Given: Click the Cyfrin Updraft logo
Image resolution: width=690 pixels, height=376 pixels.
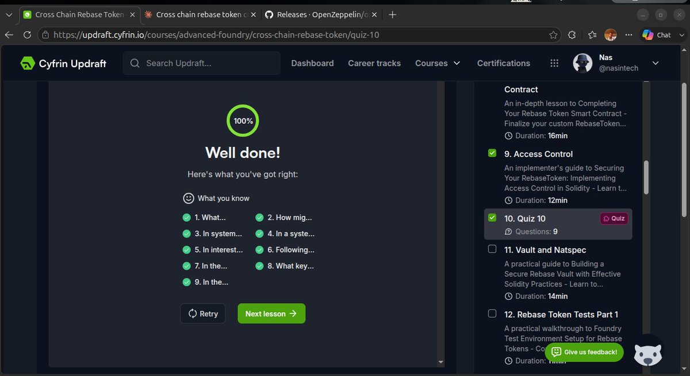Looking at the screenshot, I should point(63,63).
